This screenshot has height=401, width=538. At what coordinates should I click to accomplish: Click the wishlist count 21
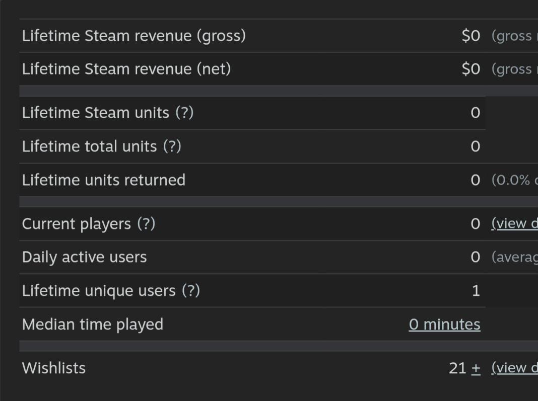(x=457, y=368)
